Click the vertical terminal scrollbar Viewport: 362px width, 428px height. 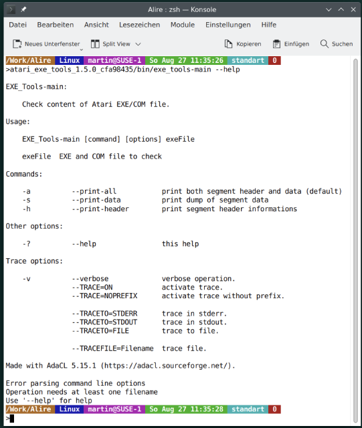click(355, 240)
